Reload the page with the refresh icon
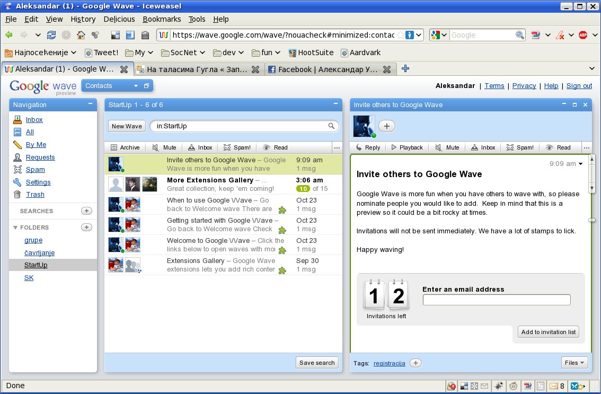This screenshot has width=601, height=394. [x=51, y=35]
